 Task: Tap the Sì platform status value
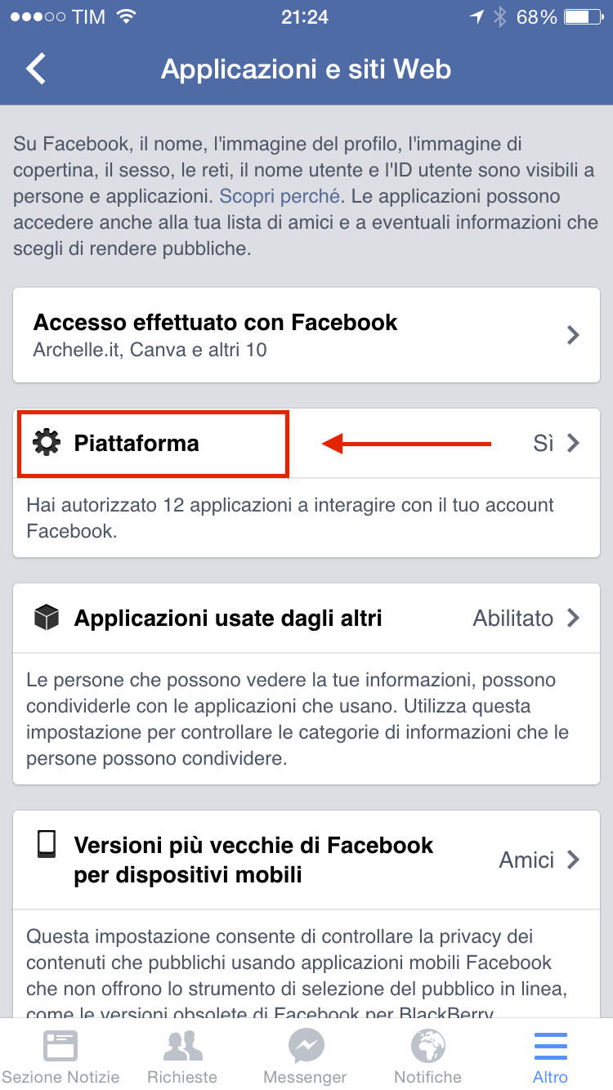click(x=544, y=443)
